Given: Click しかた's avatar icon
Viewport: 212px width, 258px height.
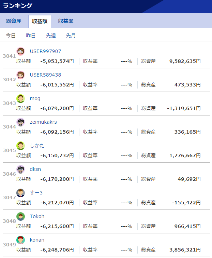Looking at the screenshot, I should pos(20,146).
